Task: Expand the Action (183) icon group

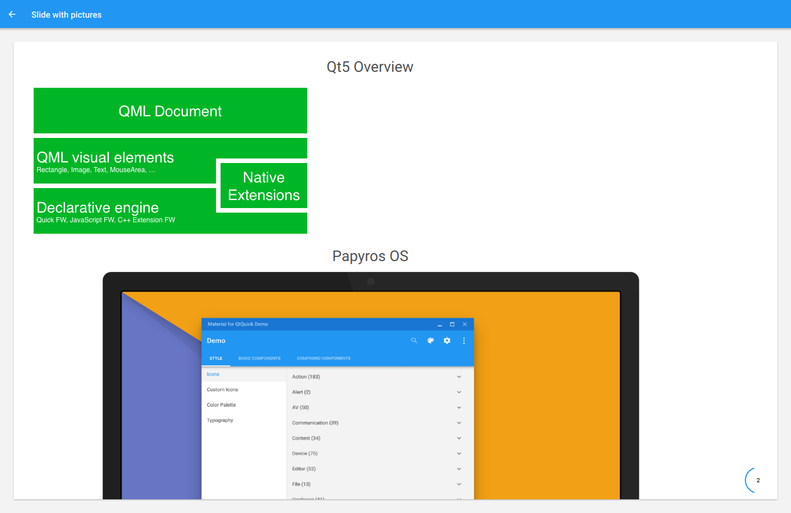Action: point(459,377)
